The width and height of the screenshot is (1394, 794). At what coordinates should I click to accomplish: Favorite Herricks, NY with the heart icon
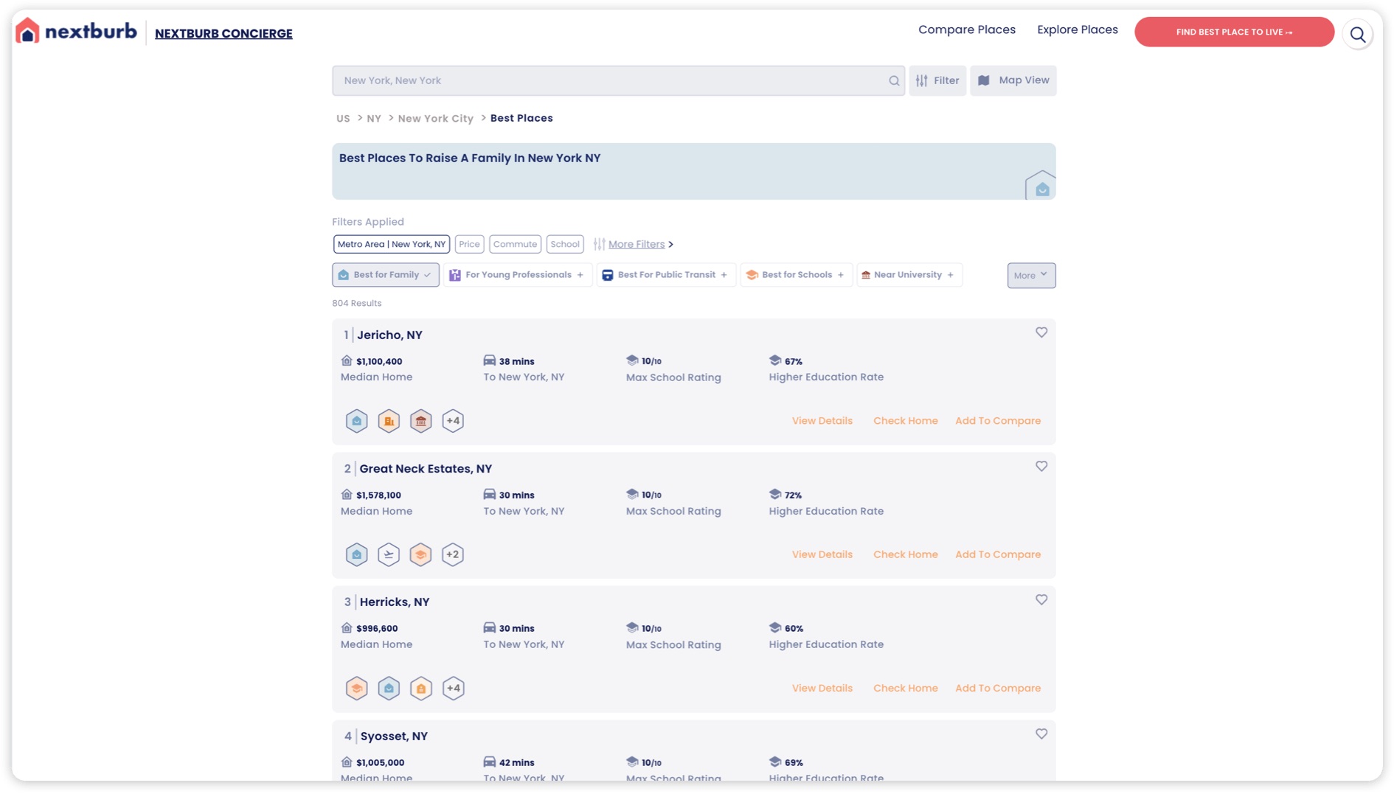tap(1041, 600)
